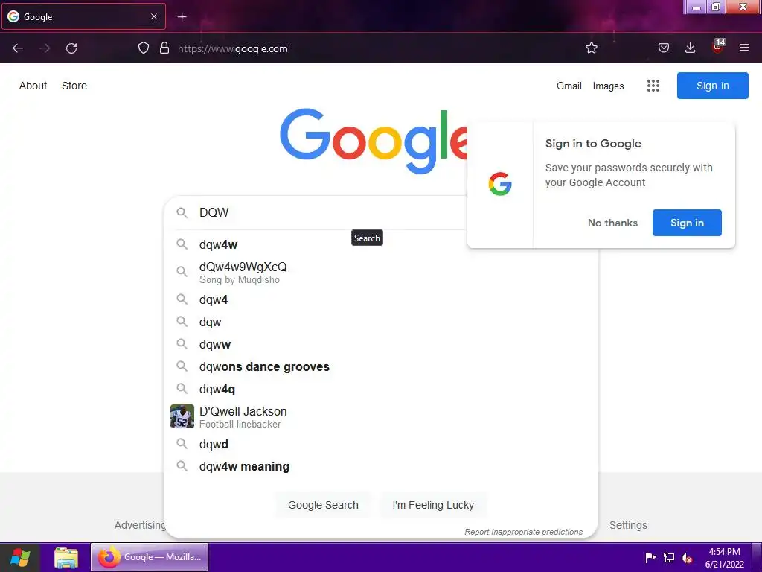Click the taskbar clock showing 4:54 PM
The width and height of the screenshot is (762, 572).
725,557
